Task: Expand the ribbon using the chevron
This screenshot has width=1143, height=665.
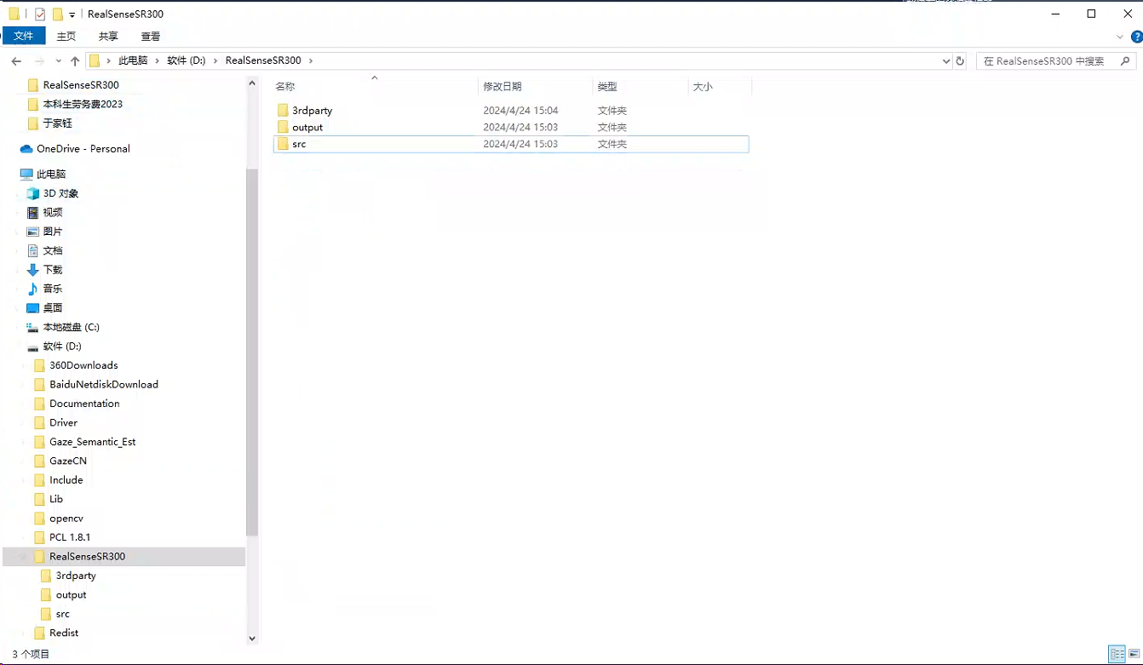Action: pos(1120,37)
